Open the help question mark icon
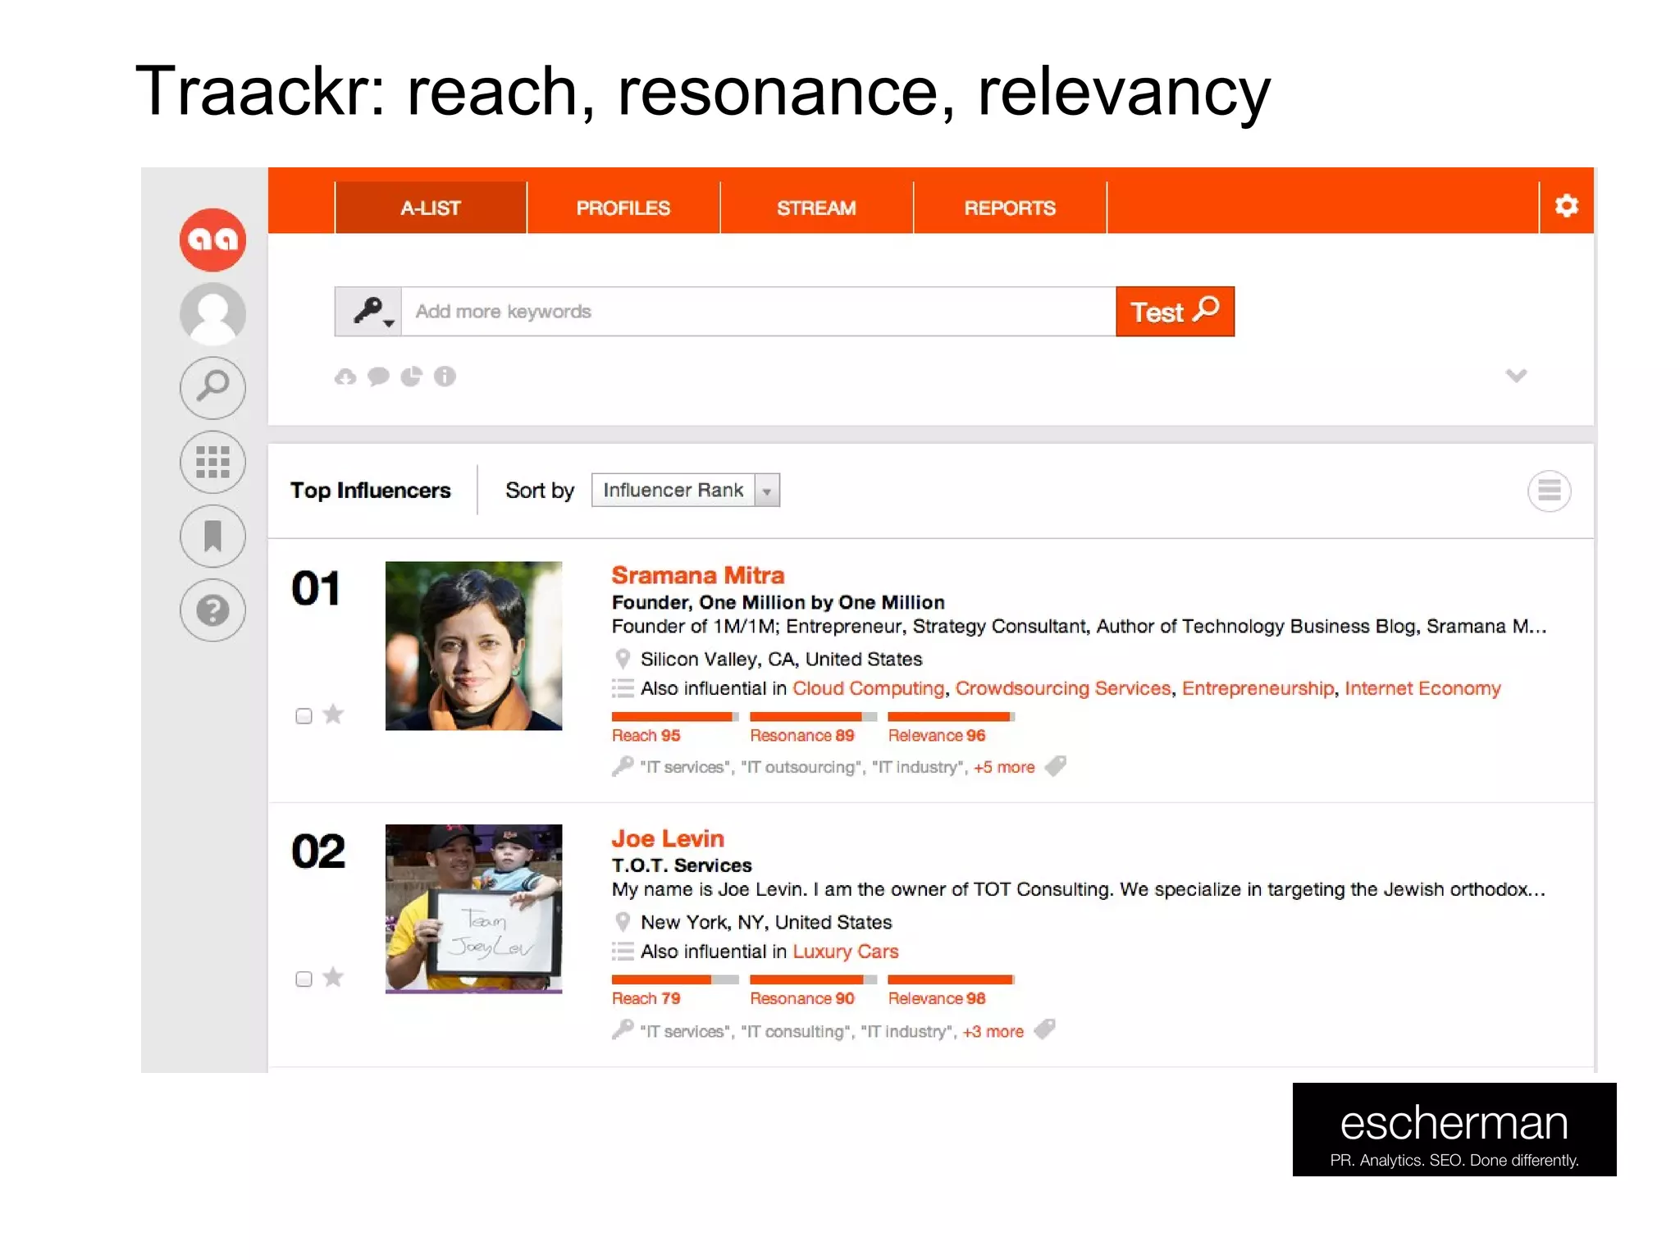 tap(212, 610)
